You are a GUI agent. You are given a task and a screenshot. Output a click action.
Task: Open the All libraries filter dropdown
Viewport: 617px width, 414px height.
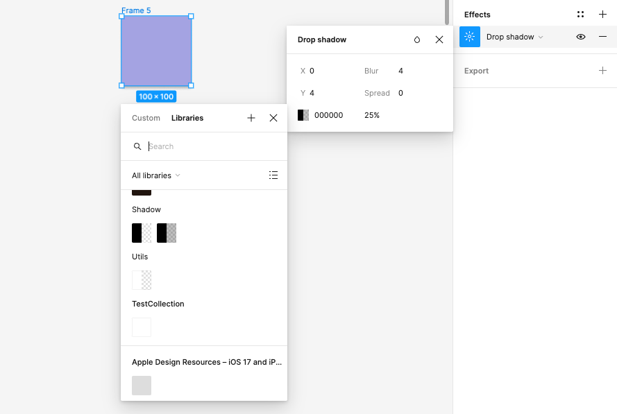156,175
